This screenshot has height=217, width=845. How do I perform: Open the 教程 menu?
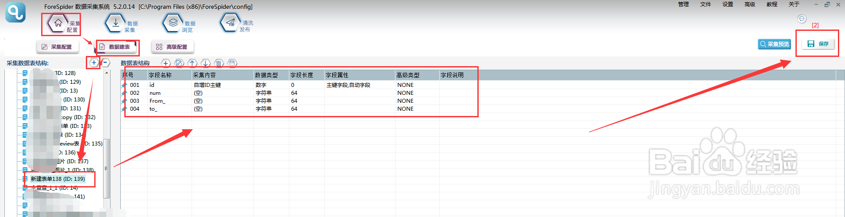point(772,4)
